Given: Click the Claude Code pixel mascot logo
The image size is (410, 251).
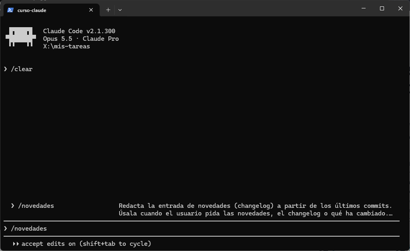Looking at the screenshot, I should 21,37.
